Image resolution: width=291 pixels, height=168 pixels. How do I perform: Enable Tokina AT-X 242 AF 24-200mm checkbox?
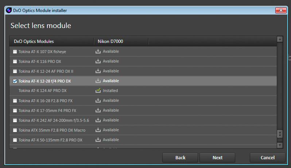[x=15, y=120]
